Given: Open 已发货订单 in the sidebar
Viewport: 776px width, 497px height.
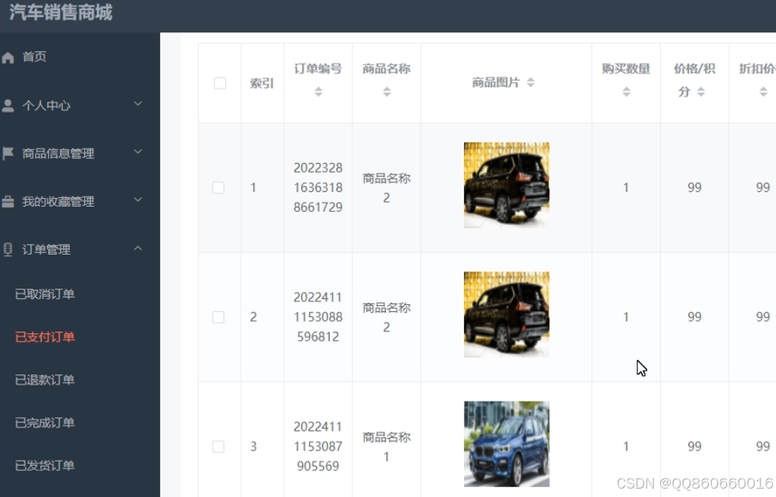Looking at the screenshot, I should pyautogui.click(x=45, y=466).
